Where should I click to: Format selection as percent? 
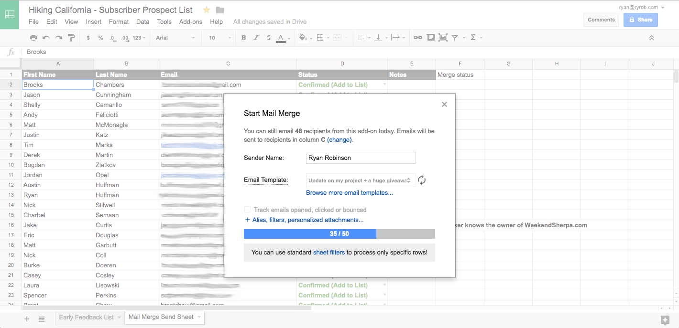tap(100, 37)
